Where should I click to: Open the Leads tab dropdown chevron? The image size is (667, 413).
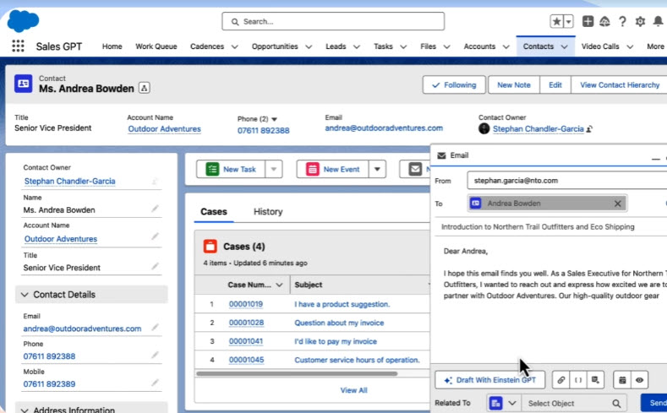tap(357, 46)
